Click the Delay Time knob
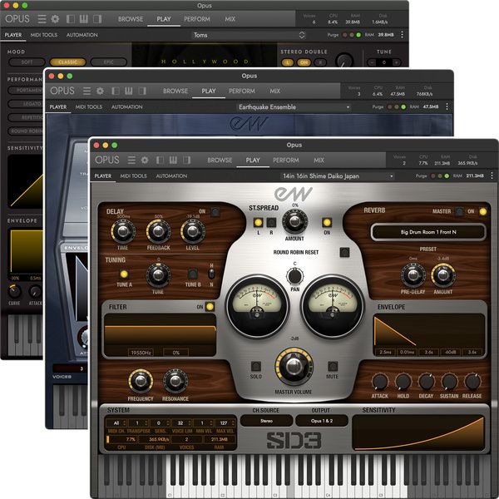This screenshot has width=499, height=499. tap(123, 231)
